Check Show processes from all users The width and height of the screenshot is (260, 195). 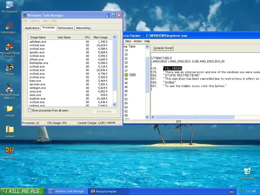29,110
